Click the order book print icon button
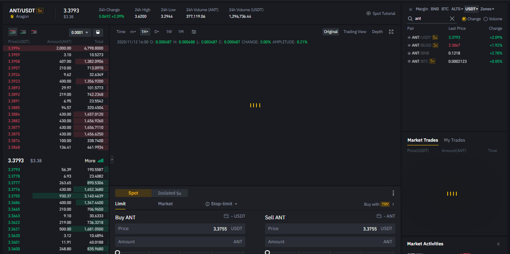The height and width of the screenshot is (254, 510). coord(98,32)
